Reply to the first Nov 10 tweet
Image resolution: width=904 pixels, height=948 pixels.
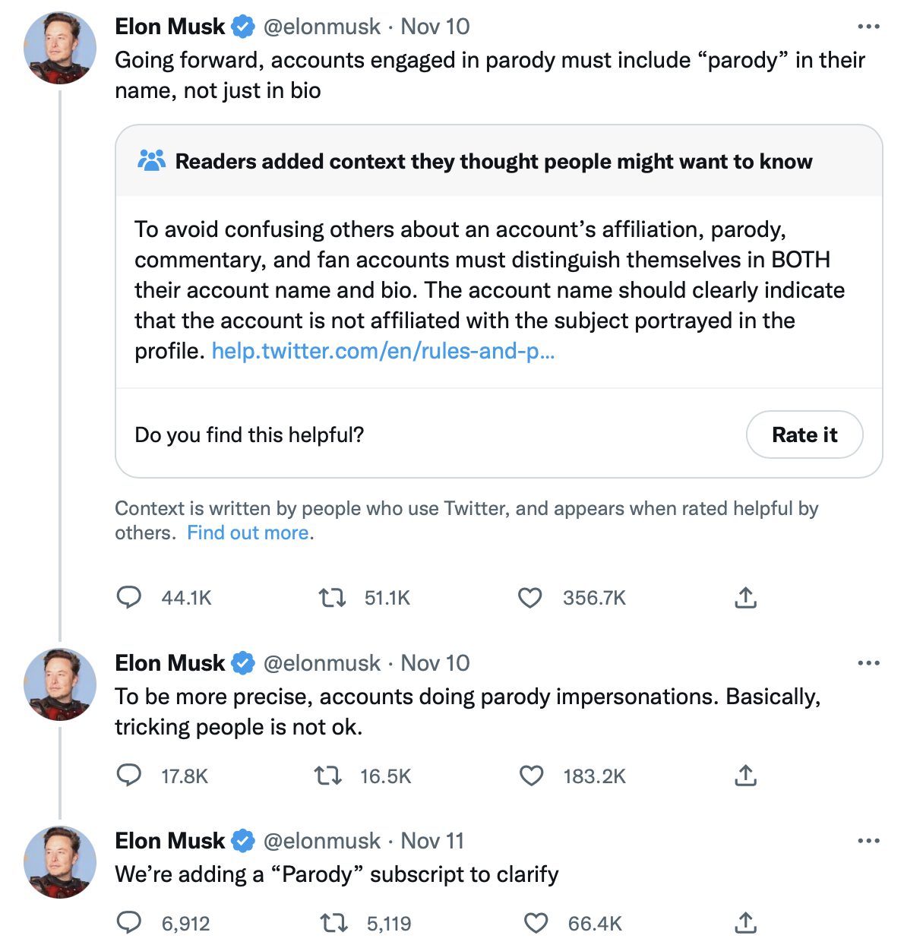coord(129,598)
